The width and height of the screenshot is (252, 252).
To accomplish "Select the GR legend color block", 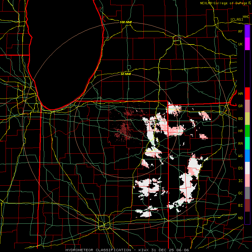I will point(247,106).
